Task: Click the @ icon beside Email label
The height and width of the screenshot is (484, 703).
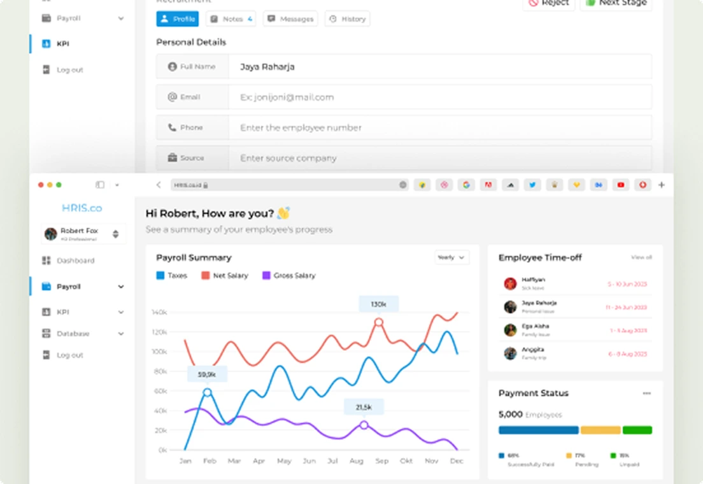Action: click(x=172, y=97)
